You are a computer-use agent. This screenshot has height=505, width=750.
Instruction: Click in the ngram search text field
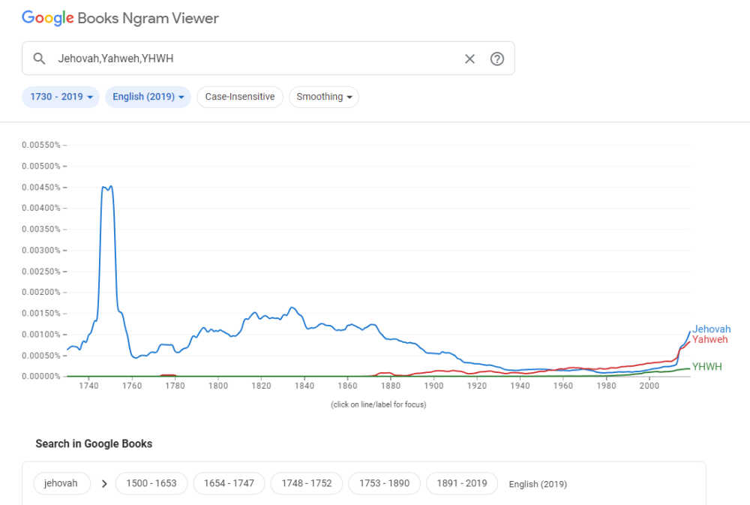[x=255, y=59]
